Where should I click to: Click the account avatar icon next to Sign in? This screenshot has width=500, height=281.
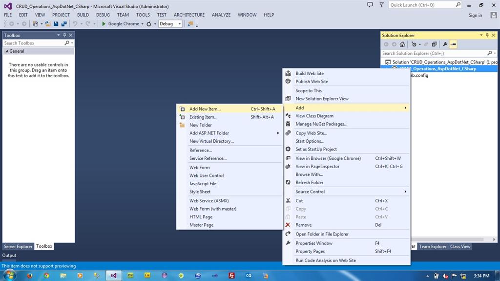tap(494, 15)
